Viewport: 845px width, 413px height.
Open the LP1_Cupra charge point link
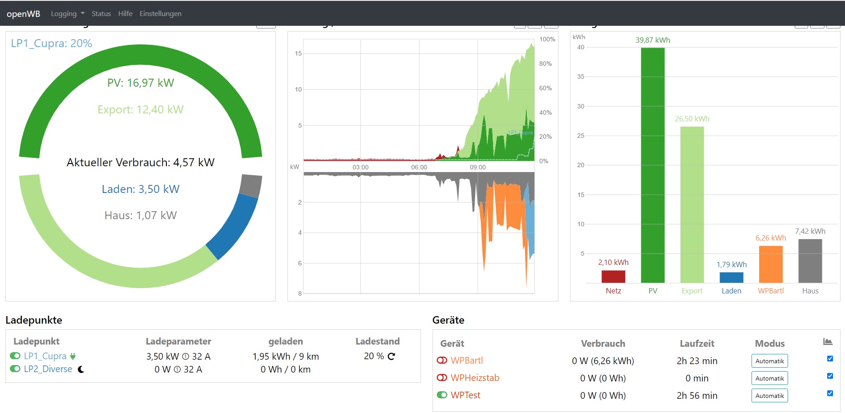click(x=45, y=356)
